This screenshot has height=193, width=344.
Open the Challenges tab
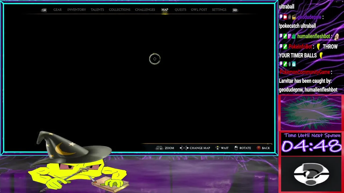click(145, 10)
